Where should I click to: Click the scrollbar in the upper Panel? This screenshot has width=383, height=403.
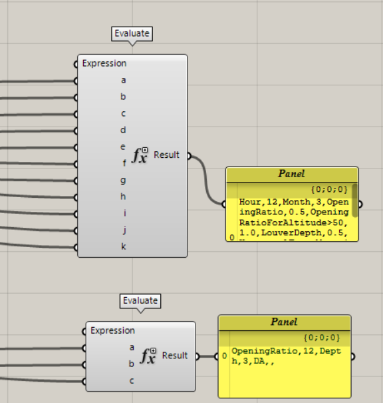355,201
